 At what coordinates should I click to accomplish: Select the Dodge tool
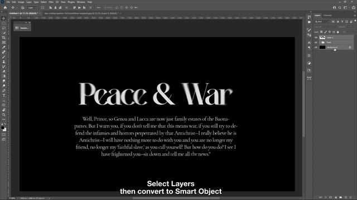(4, 86)
